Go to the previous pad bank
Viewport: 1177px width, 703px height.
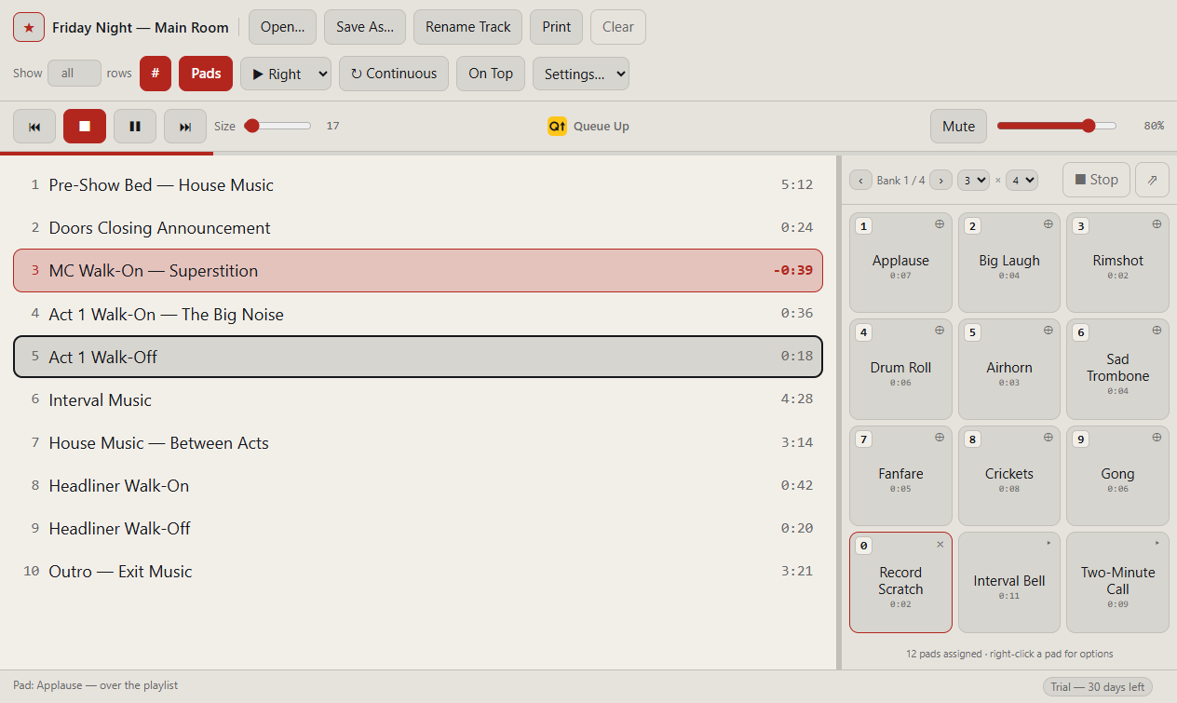860,181
